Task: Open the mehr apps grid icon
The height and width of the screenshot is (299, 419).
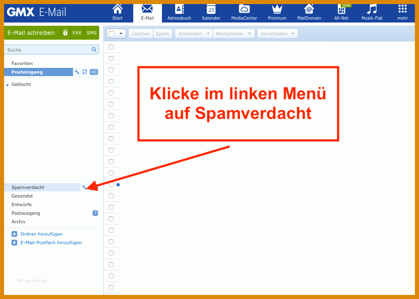Action: pyautogui.click(x=403, y=9)
